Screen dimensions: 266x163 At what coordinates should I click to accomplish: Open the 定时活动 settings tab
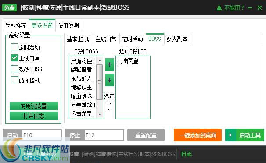(133, 39)
